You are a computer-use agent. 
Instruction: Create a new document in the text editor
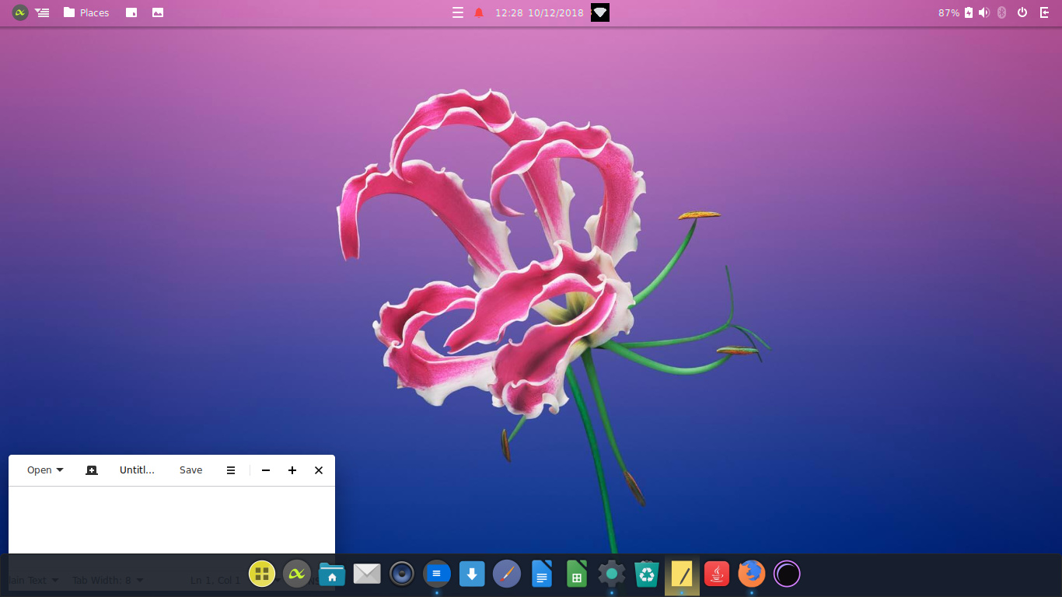coord(92,470)
